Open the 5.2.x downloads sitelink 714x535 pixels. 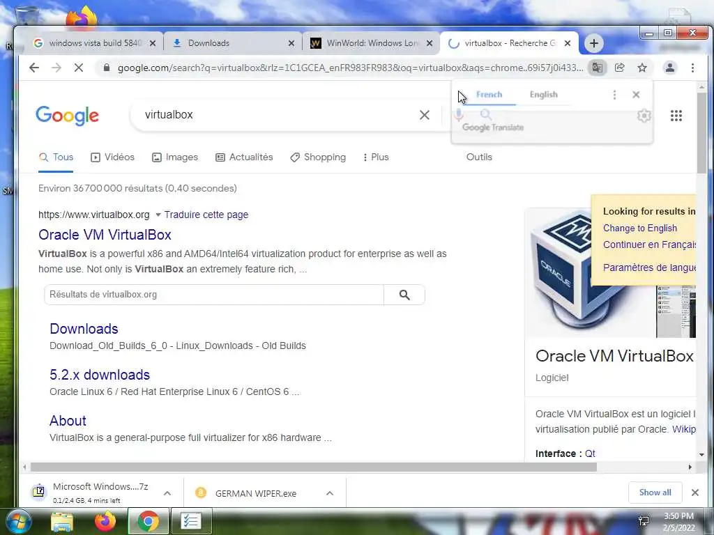coord(100,375)
